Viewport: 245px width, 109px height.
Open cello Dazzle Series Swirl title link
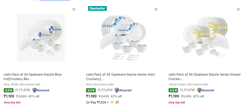click(121, 77)
